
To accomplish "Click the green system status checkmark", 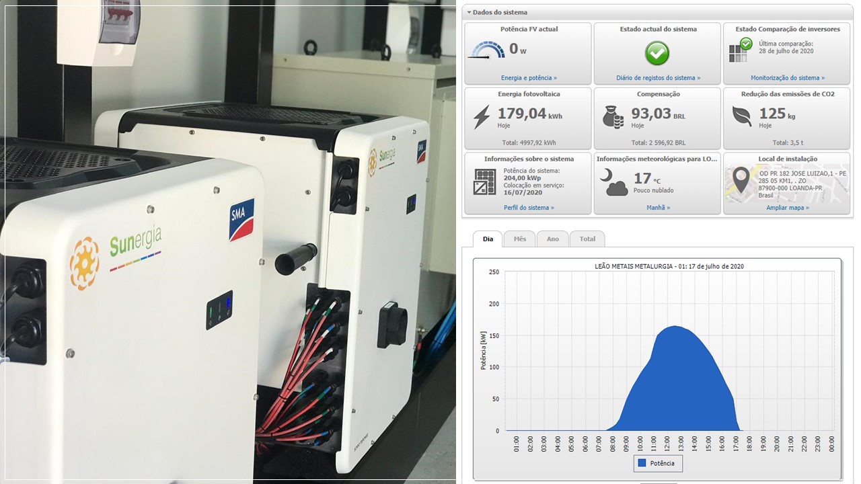I will click(x=657, y=52).
